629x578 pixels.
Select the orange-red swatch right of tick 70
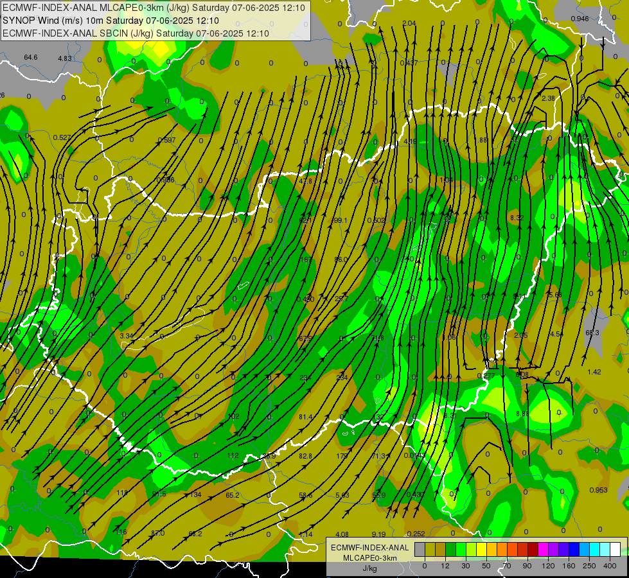click(512, 549)
